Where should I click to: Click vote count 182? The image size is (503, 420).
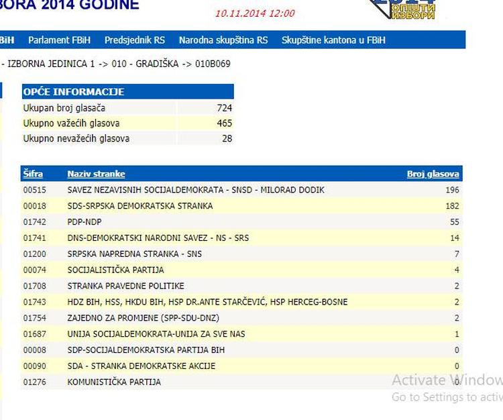[x=452, y=206]
